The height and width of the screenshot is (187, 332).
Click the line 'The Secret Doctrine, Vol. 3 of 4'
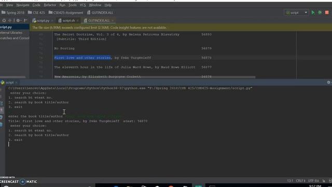[117, 34]
